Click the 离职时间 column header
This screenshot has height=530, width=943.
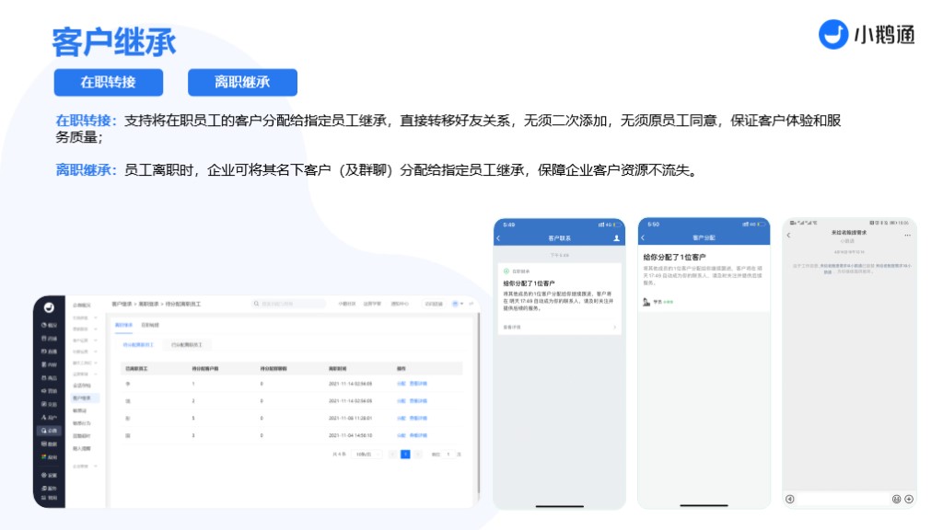[337, 369]
